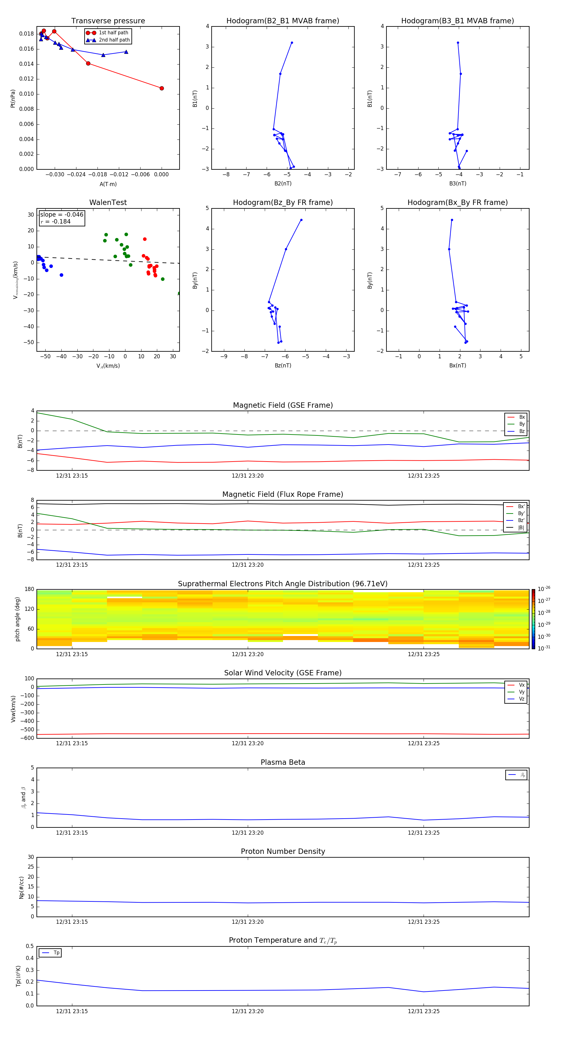The width and height of the screenshot is (566, 1039).
Task: Click the "WalenTest" plot title
Action: (x=108, y=202)
